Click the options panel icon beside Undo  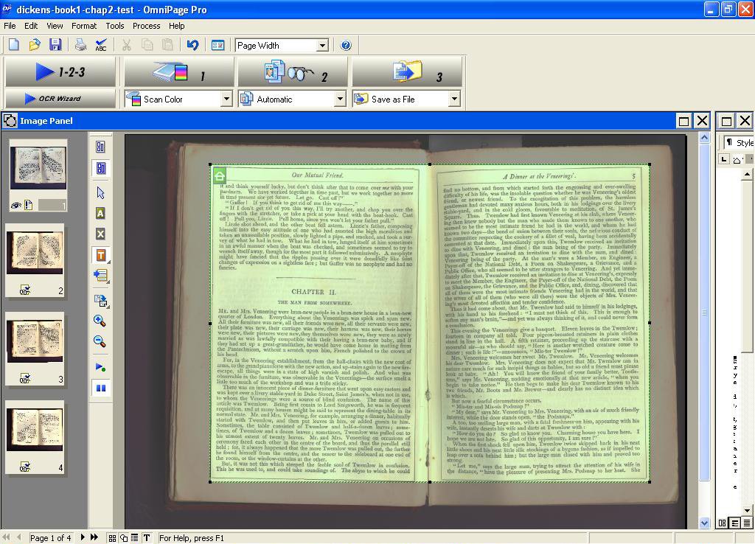click(x=218, y=45)
